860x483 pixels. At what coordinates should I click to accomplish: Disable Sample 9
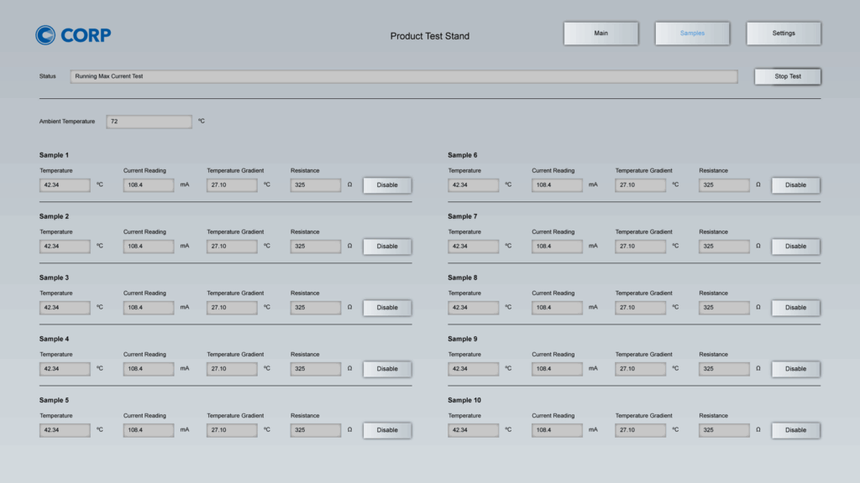(x=796, y=369)
